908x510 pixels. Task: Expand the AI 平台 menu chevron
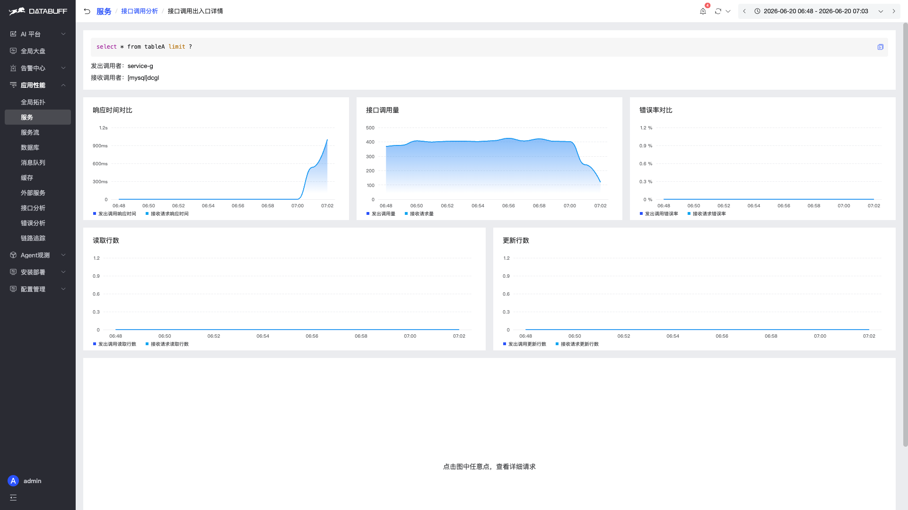[x=63, y=34]
